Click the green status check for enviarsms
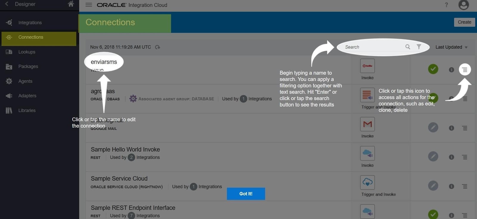Viewport: 477px width, 219px height. click(x=433, y=69)
